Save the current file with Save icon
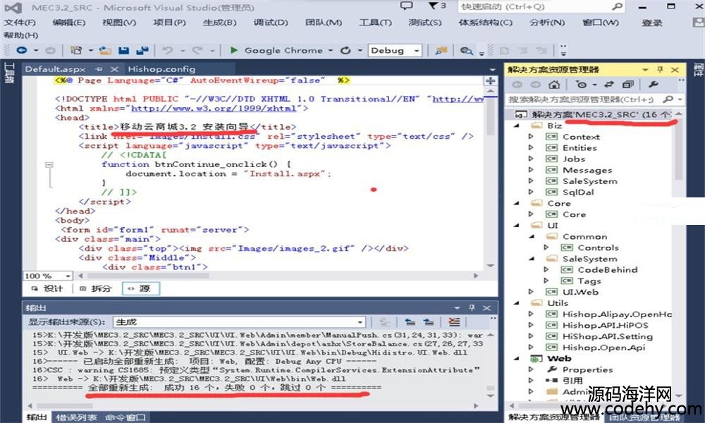705x423 pixels. pyautogui.click(x=123, y=50)
